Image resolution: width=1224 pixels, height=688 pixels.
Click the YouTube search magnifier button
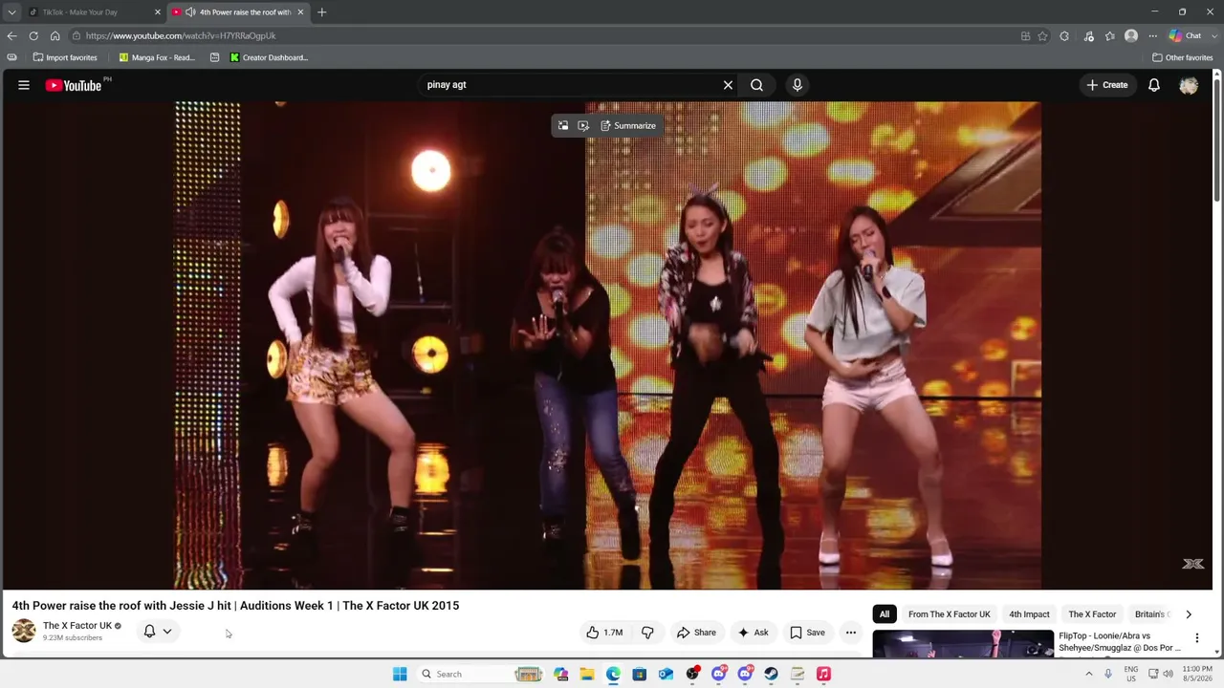(x=756, y=85)
